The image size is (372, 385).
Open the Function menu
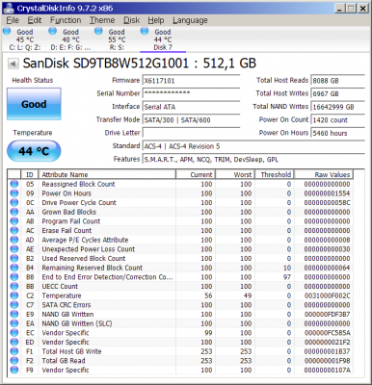(x=66, y=20)
